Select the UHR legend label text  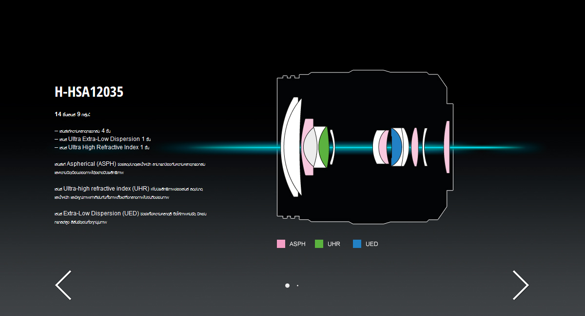(x=334, y=244)
